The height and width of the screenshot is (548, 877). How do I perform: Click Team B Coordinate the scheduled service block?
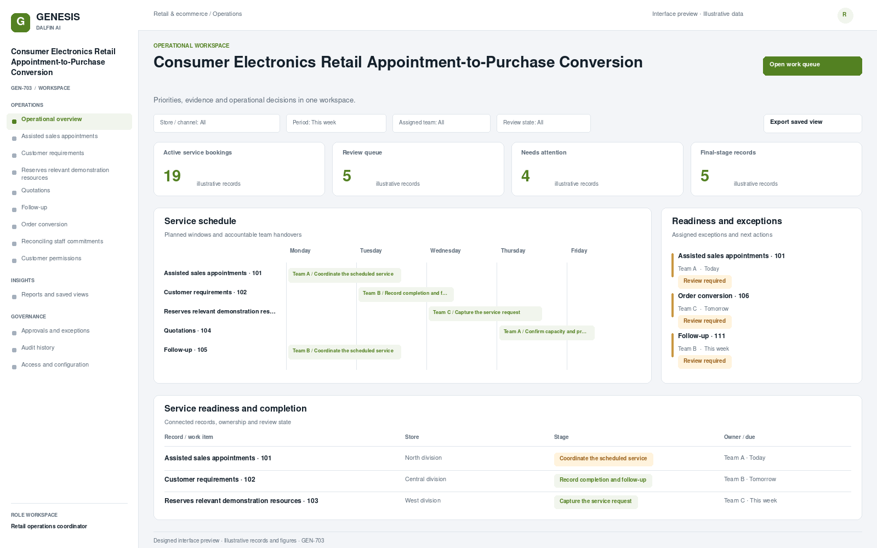pyautogui.click(x=345, y=351)
